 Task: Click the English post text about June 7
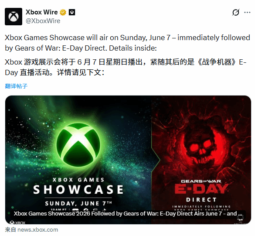pyautogui.click(x=127, y=43)
